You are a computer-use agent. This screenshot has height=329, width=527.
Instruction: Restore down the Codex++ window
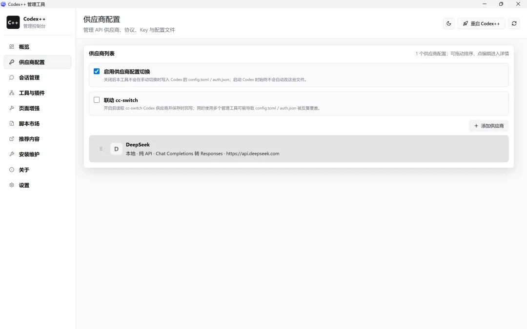[x=501, y=4]
